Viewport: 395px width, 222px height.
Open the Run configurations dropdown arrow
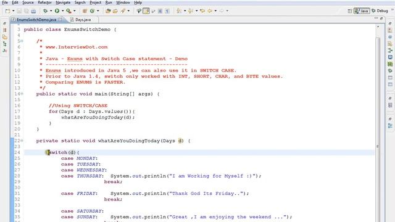click(x=62, y=11)
